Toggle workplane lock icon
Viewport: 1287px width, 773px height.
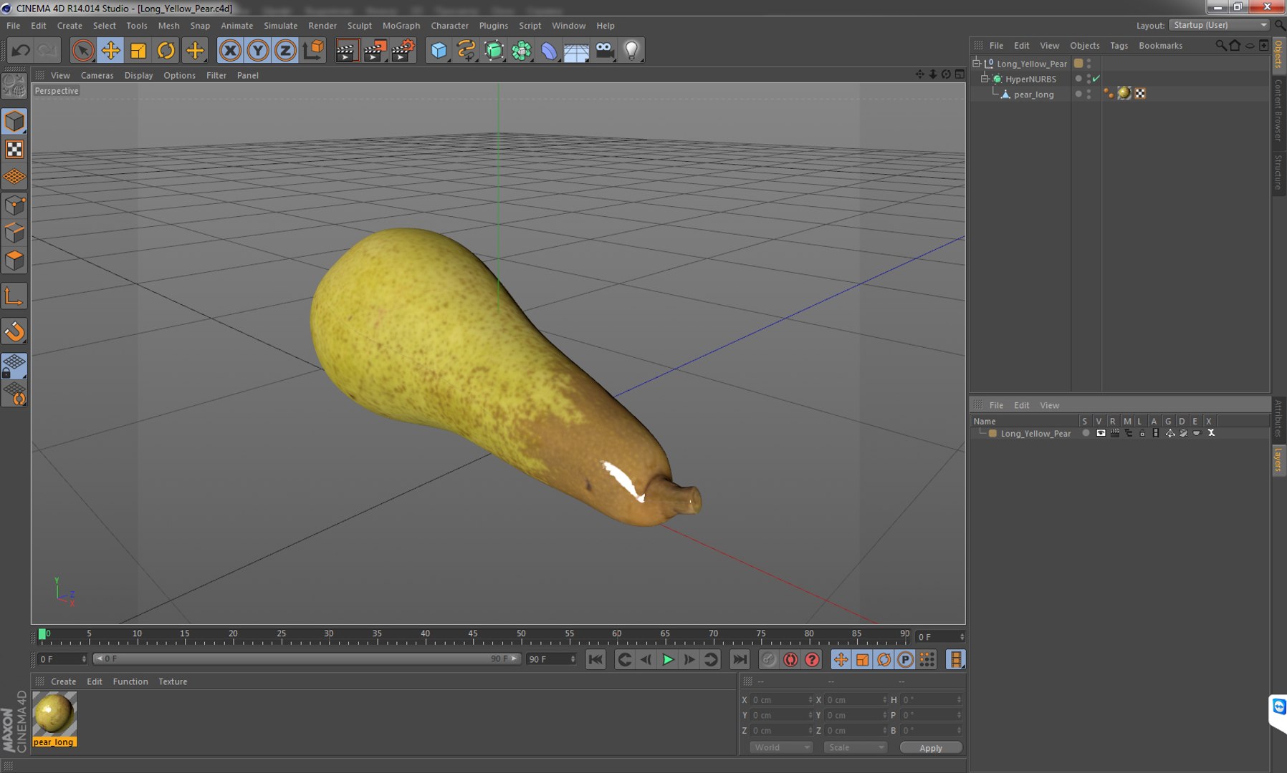14,366
